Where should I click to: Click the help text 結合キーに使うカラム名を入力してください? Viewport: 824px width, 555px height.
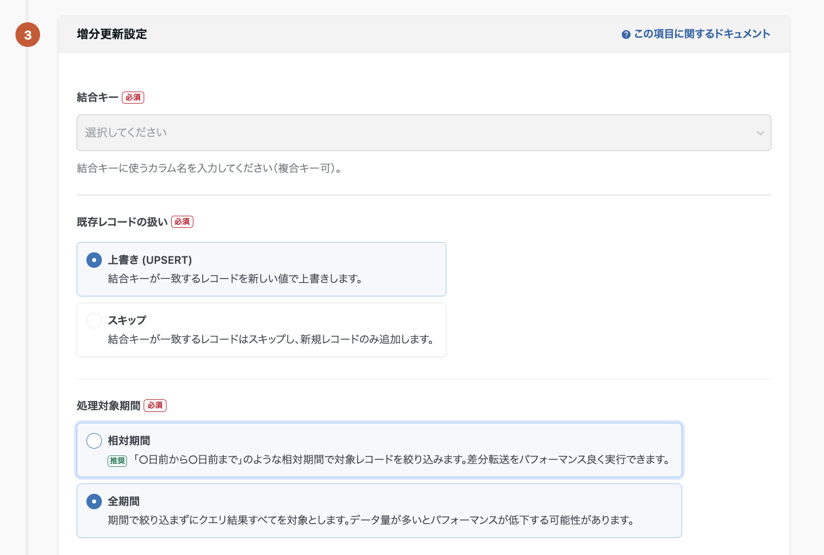[210, 168]
